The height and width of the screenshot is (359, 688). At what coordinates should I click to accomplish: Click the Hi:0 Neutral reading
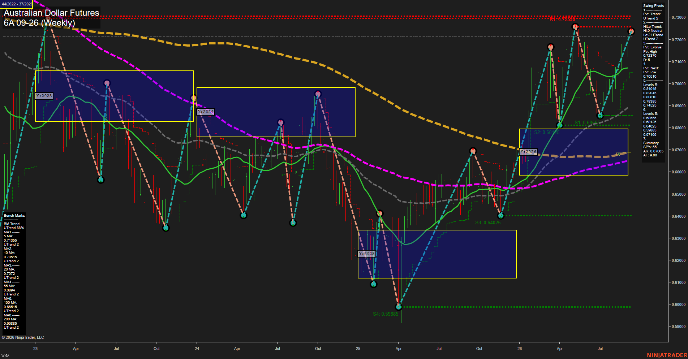pos(653,31)
